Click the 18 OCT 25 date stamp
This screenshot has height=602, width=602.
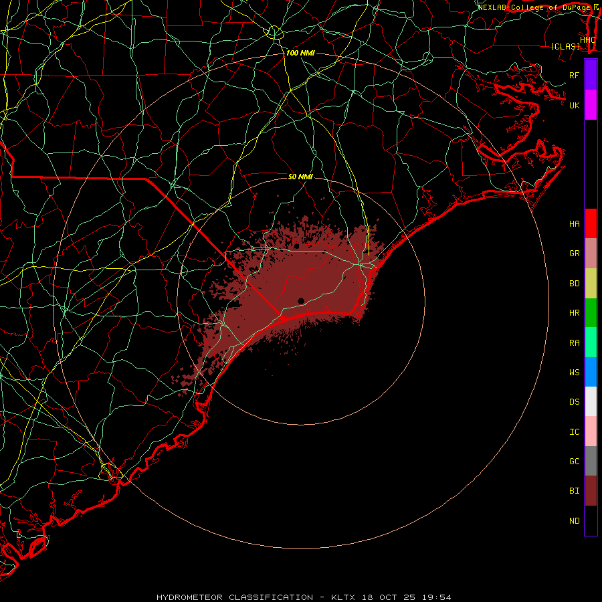pos(389,597)
